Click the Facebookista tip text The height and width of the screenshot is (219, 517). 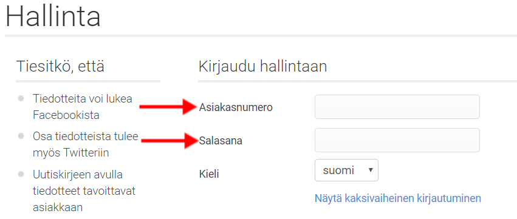66,115
